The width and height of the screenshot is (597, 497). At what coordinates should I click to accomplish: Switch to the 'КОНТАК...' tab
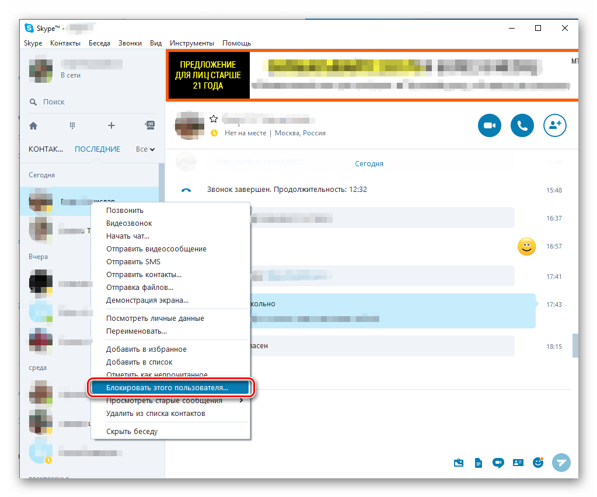46,149
